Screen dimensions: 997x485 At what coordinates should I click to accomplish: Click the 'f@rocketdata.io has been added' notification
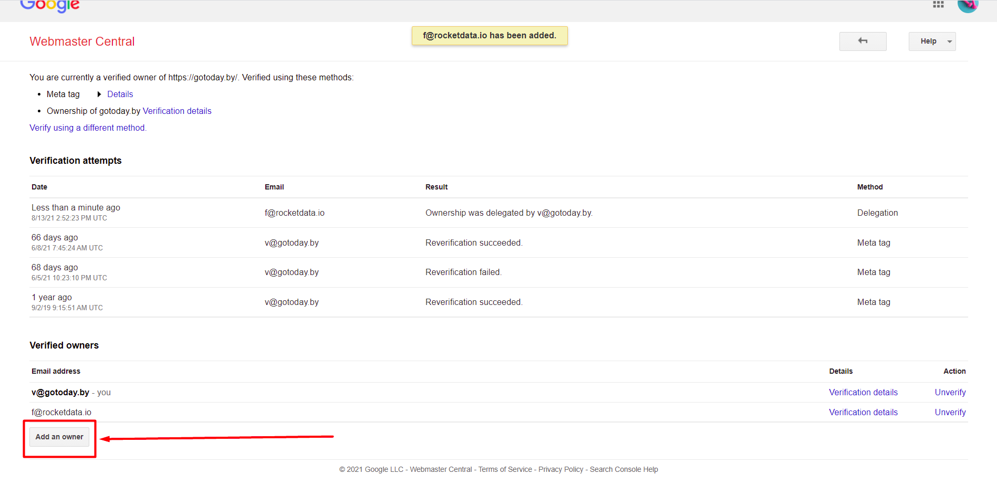click(490, 36)
